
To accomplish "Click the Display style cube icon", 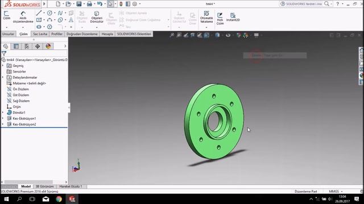I will [x=217, y=35].
